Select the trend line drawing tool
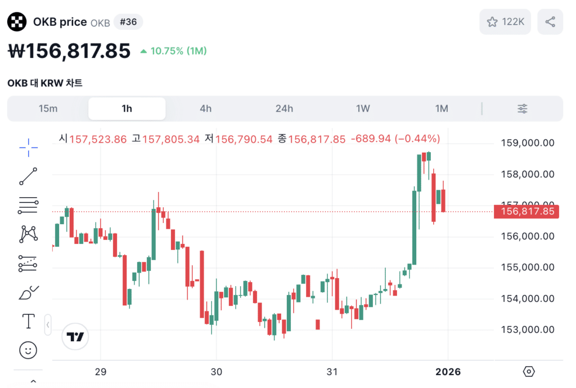This screenshot has width=576, height=388. tap(28, 176)
